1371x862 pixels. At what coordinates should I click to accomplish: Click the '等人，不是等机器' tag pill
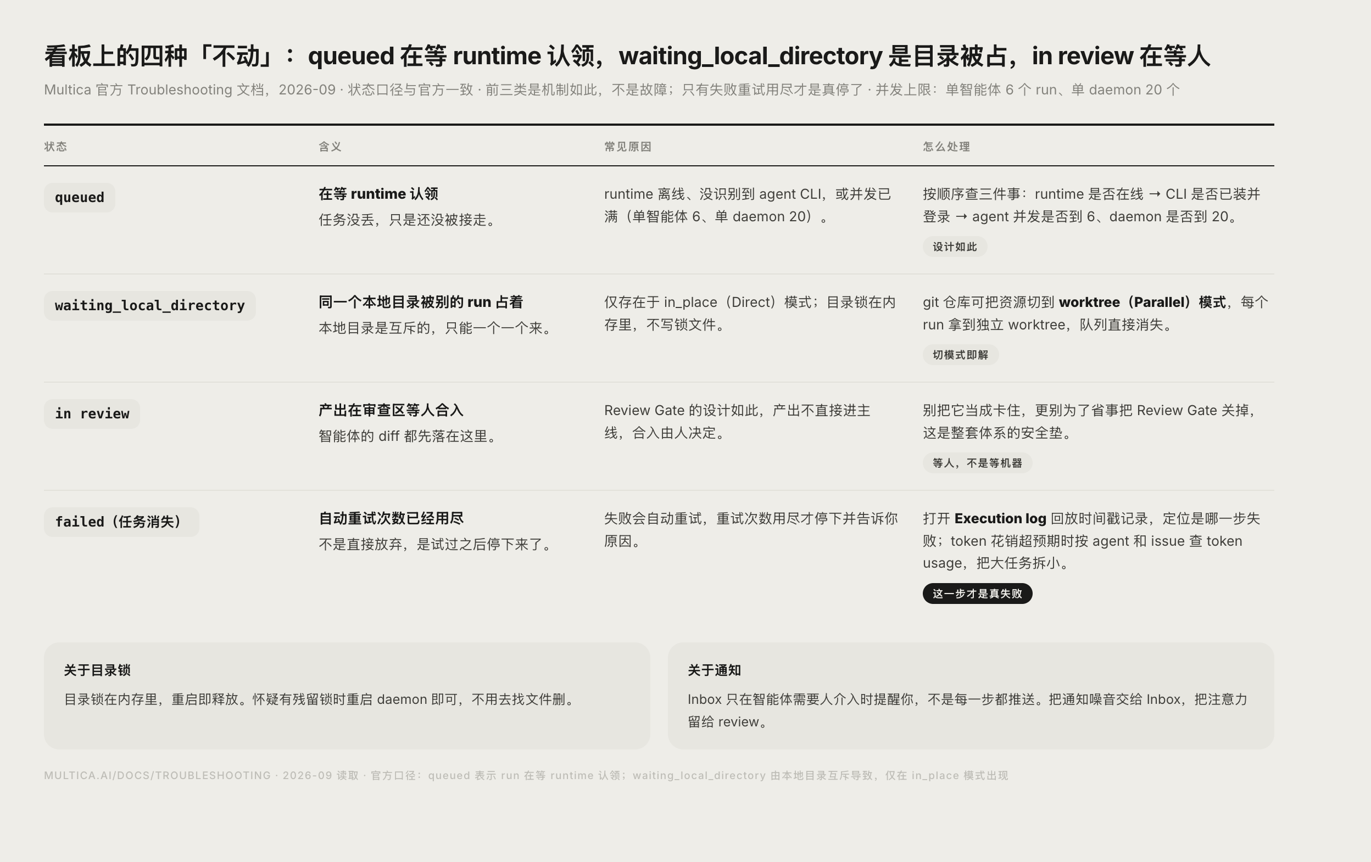pos(978,463)
